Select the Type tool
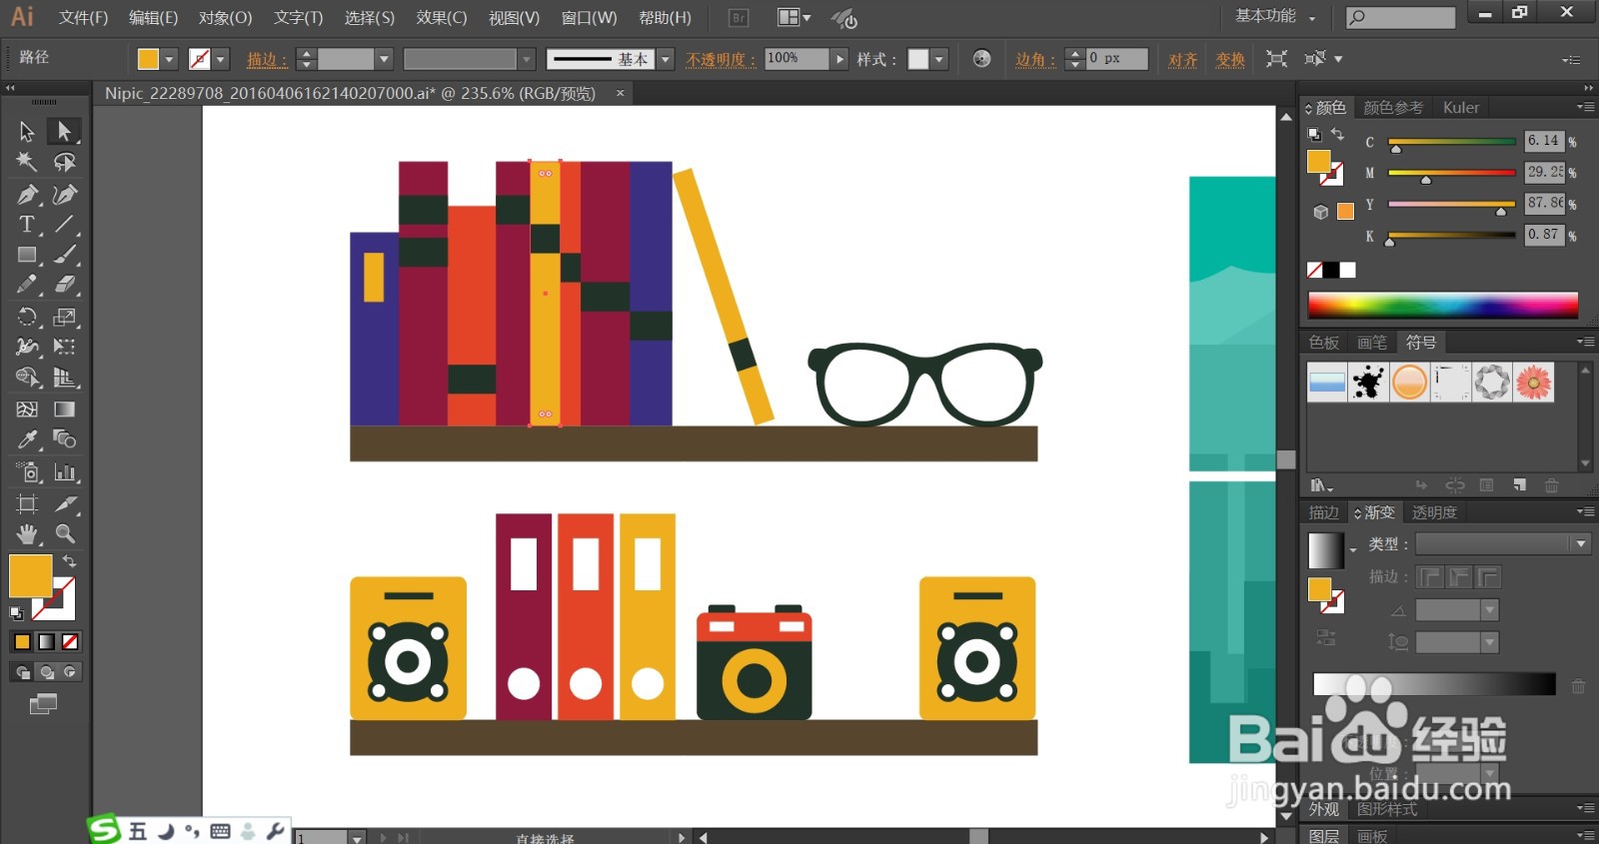Viewport: 1599px width, 844px height. coord(27,224)
